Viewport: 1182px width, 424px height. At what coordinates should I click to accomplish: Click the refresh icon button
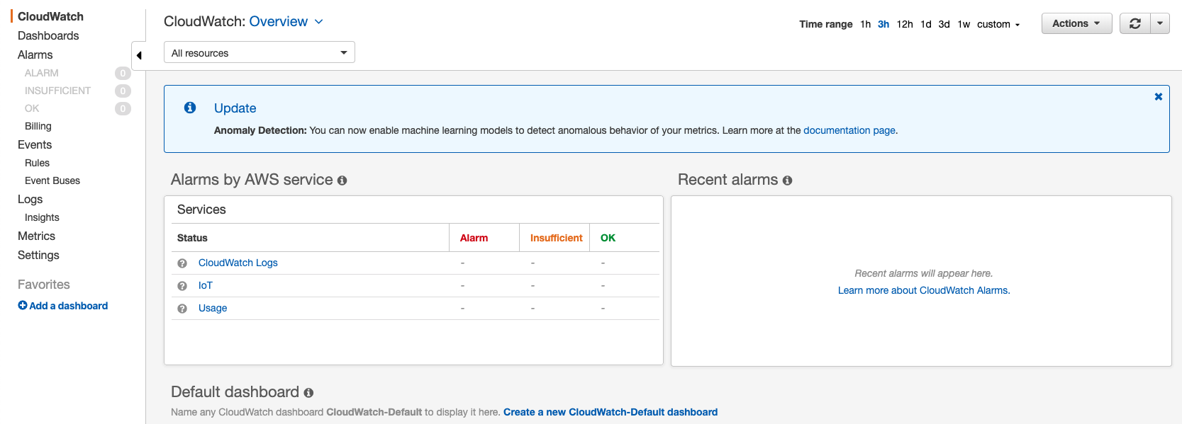coord(1134,23)
